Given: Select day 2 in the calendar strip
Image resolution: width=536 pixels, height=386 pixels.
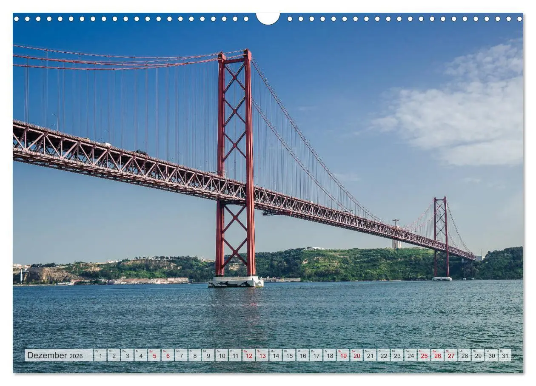Looking at the screenshot, I should pos(114,355).
